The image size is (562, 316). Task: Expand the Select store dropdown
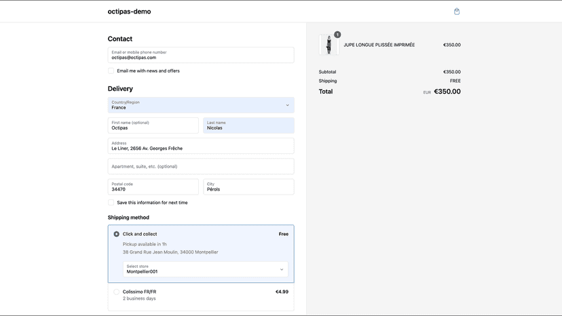point(206,269)
